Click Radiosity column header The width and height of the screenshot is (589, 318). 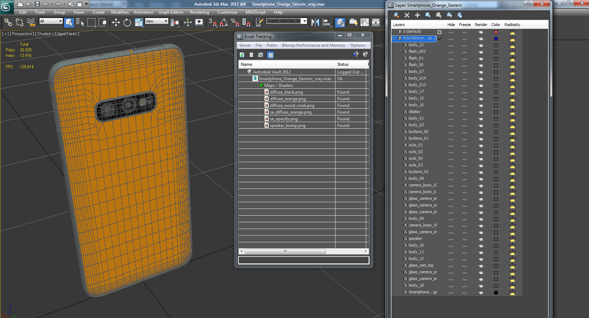[x=512, y=25]
